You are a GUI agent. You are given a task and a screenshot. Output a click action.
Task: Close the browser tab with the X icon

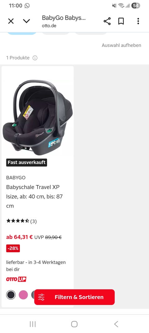tap(11, 21)
